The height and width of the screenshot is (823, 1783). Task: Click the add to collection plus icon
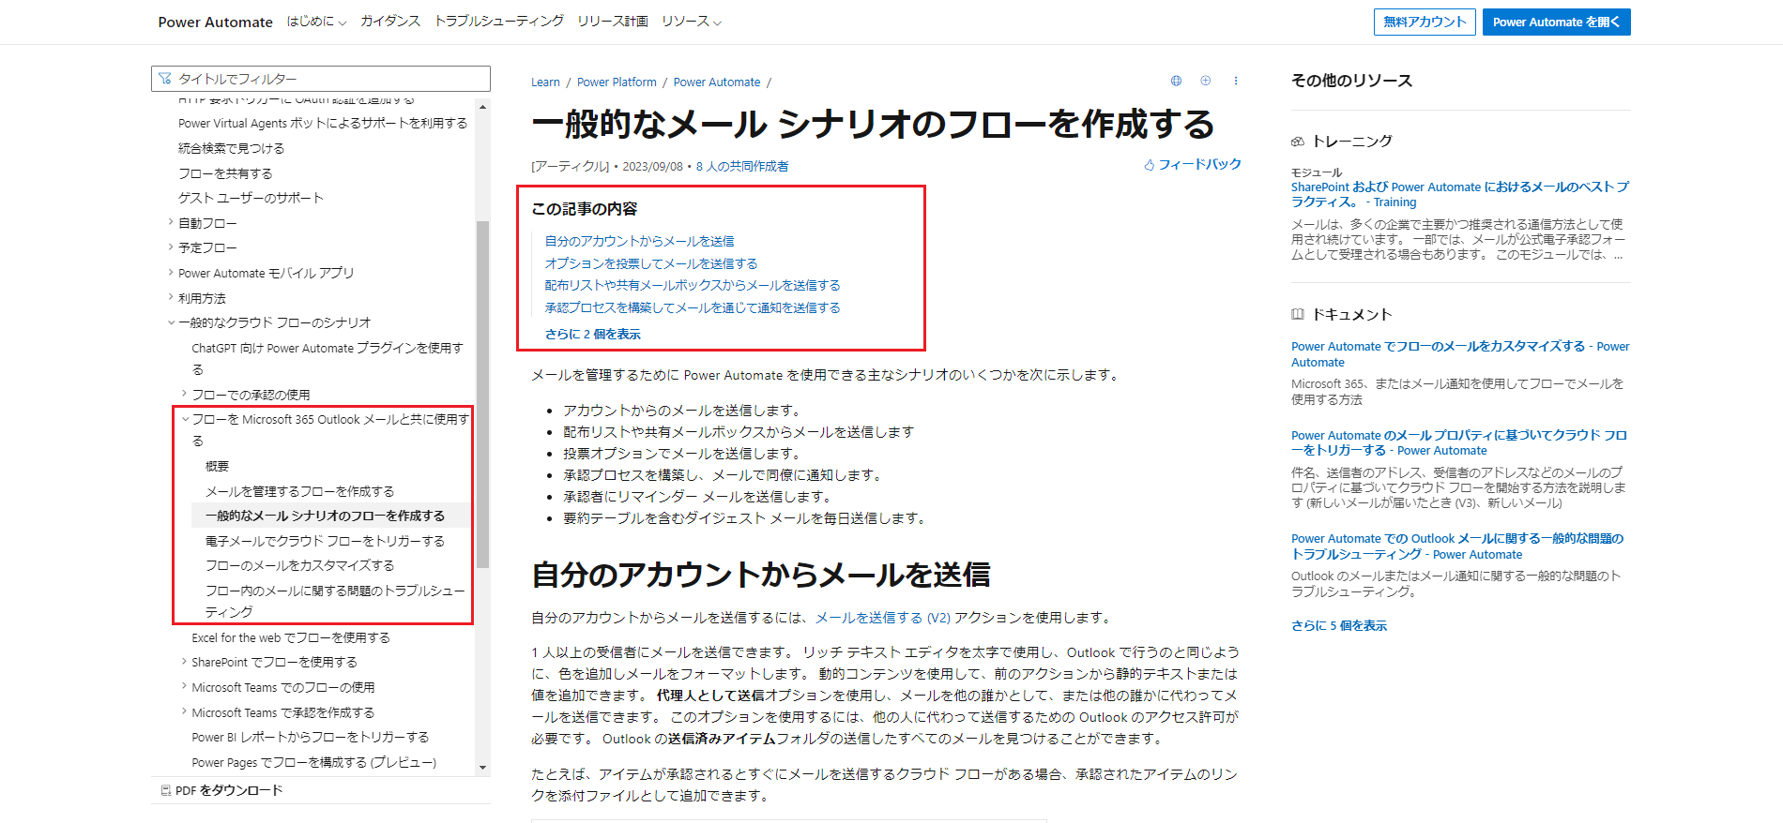[1206, 81]
